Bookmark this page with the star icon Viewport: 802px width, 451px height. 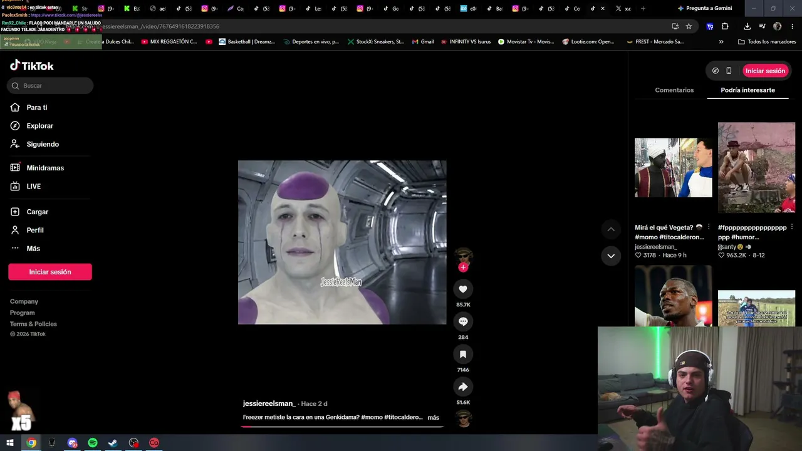(689, 26)
